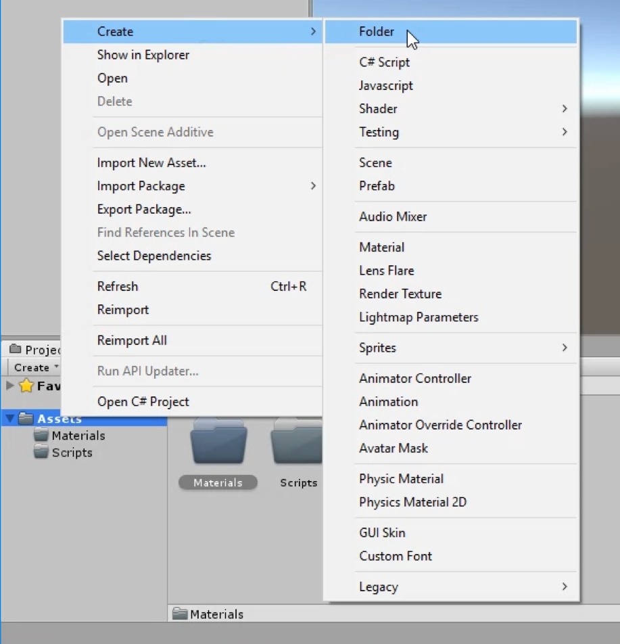
Task: Choose Lightmap Parameters
Action: pos(450,317)
